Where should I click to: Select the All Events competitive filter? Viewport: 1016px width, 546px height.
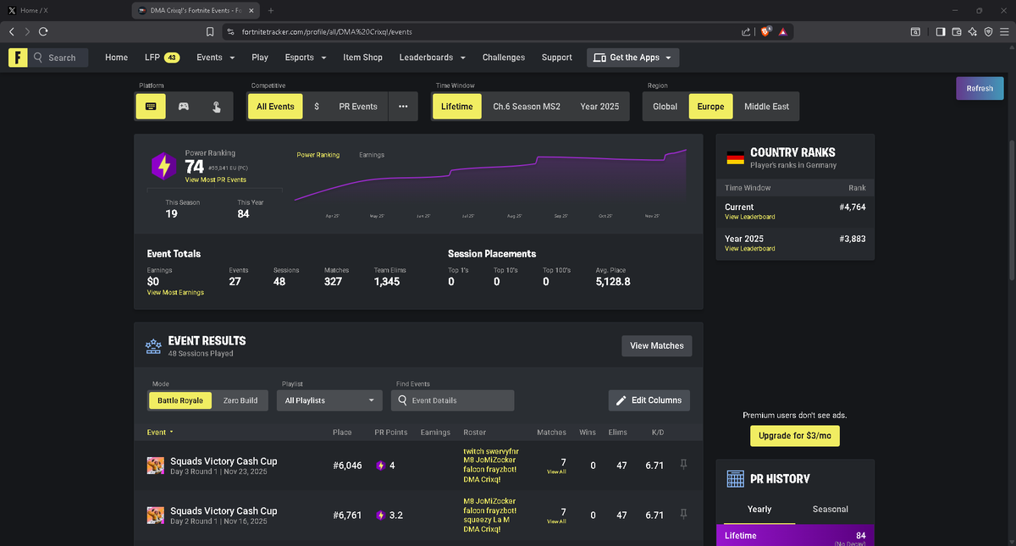(x=275, y=107)
